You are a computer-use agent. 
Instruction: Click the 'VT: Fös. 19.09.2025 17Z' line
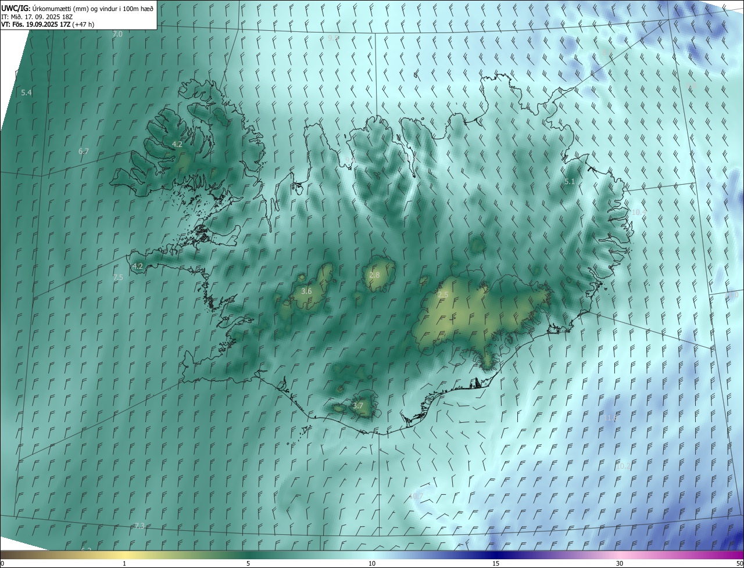click(x=48, y=24)
